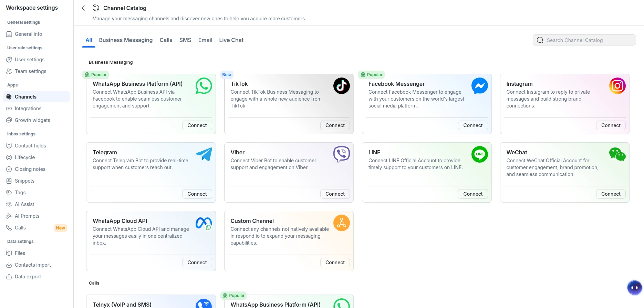Open Channels in the sidebar
Viewport: 644px width, 308px height.
point(37,97)
